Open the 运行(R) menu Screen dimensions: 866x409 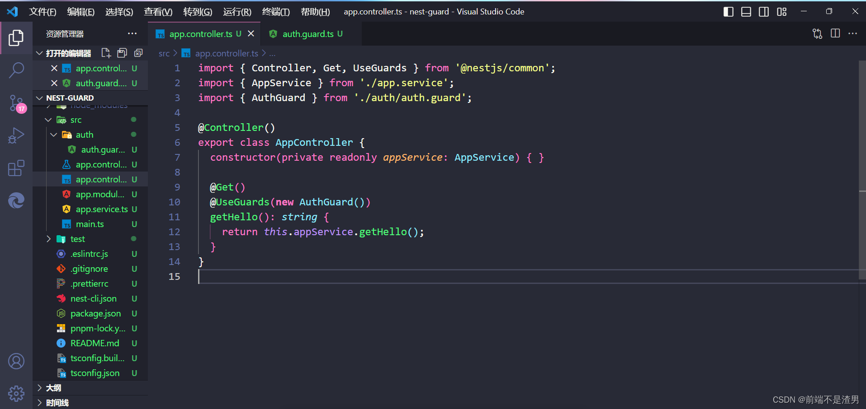237,12
